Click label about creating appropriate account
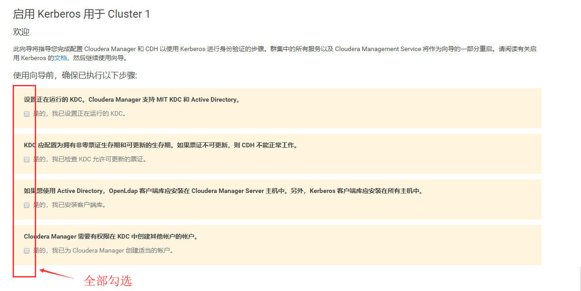The width and height of the screenshot is (581, 291). click(x=103, y=250)
